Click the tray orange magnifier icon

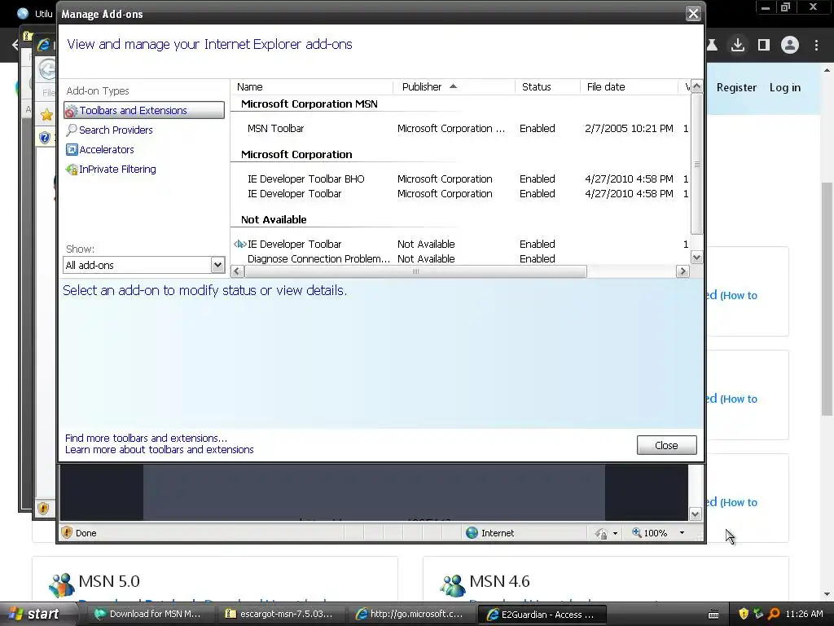click(774, 614)
